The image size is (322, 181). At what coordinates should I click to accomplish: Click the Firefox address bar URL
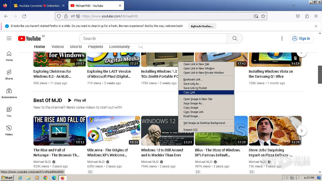[110, 16]
